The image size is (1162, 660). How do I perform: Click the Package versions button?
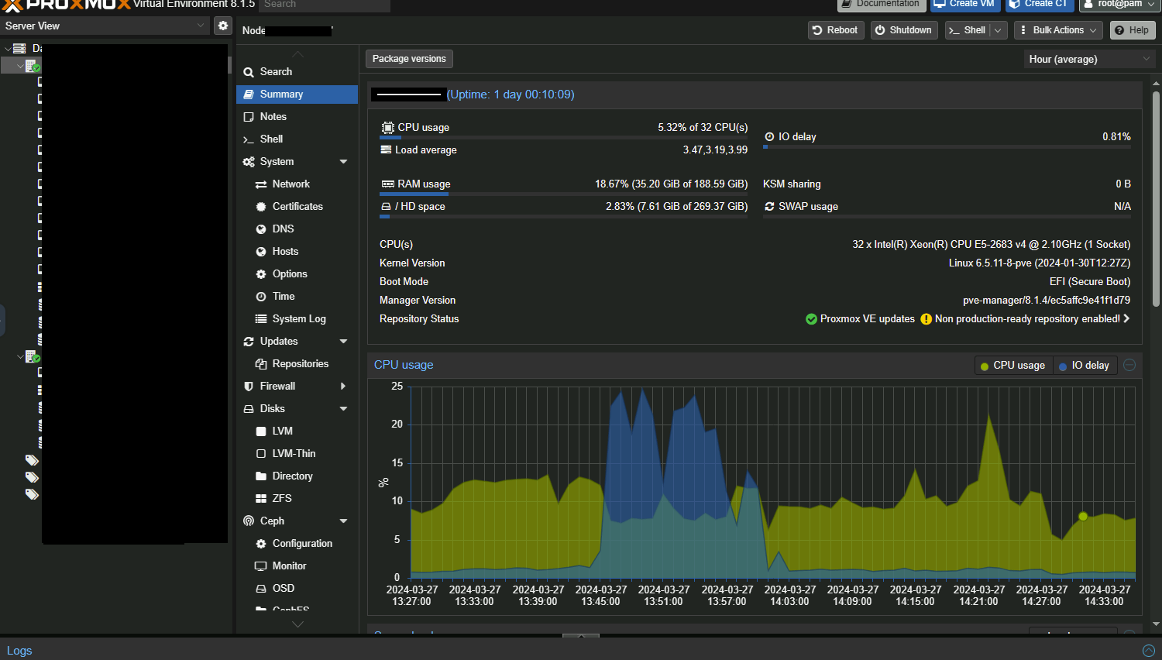pyautogui.click(x=409, y=59)
